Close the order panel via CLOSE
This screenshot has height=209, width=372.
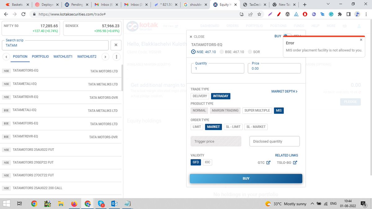coord(197,37)
